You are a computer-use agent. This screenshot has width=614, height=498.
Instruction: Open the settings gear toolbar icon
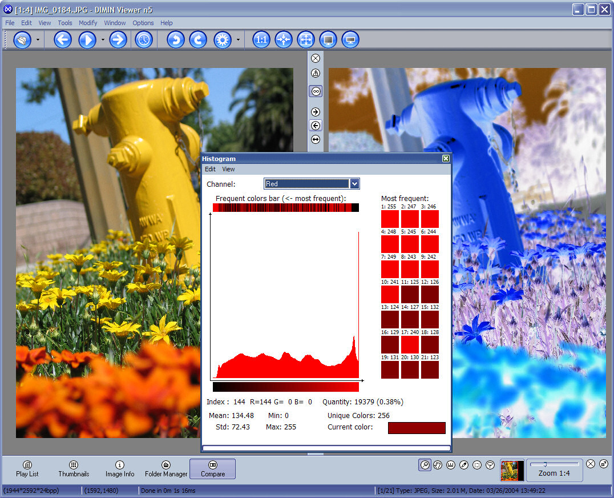223,40
